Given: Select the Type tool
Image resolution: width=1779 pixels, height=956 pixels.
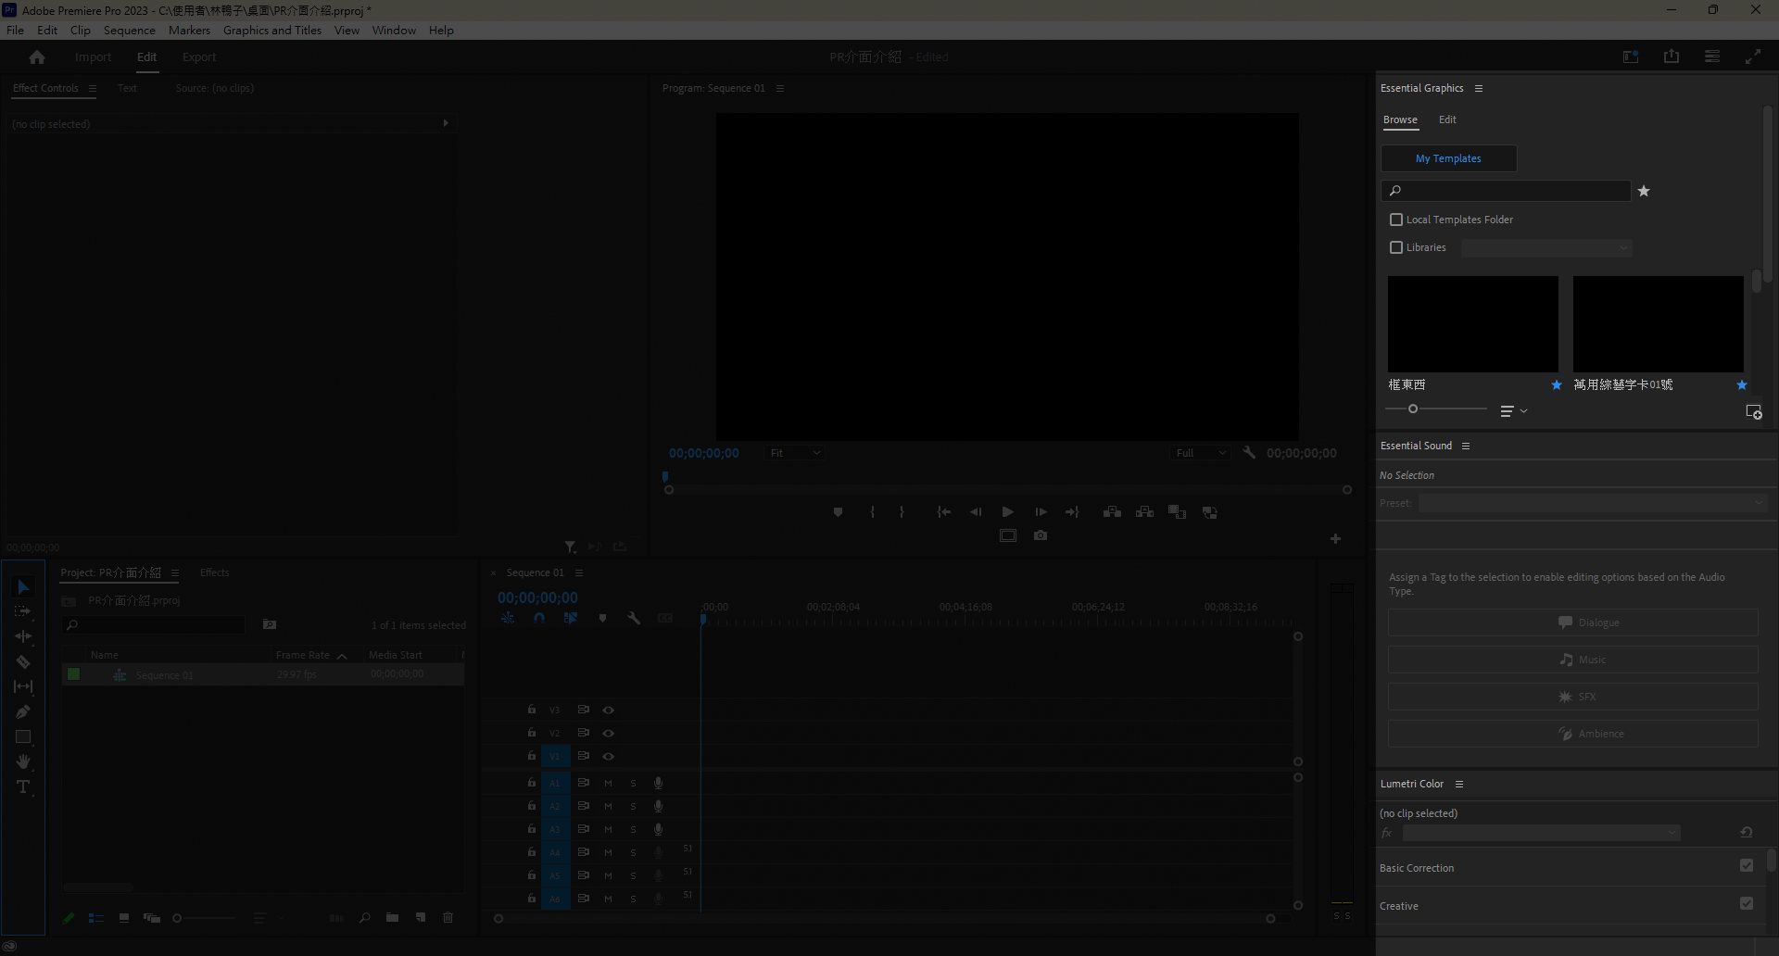Looking at the screenshot, I should tap(23, 787).
